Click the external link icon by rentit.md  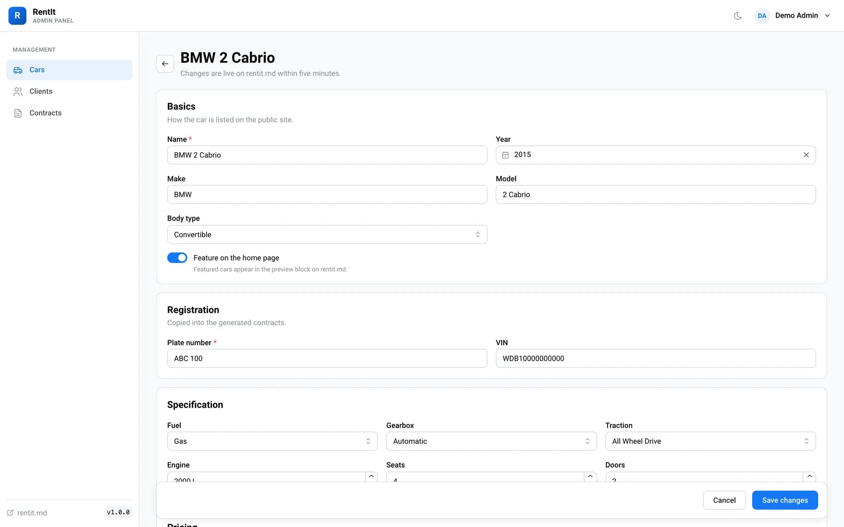click(x=10, y=513)
